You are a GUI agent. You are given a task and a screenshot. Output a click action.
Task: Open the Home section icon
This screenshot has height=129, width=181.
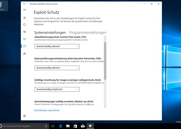coord(24,18)
